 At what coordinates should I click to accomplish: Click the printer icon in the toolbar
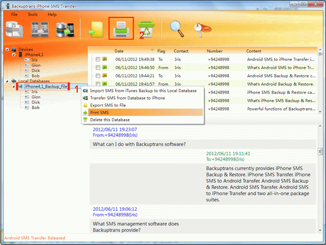pyautogui.click(x=121, y=29)
